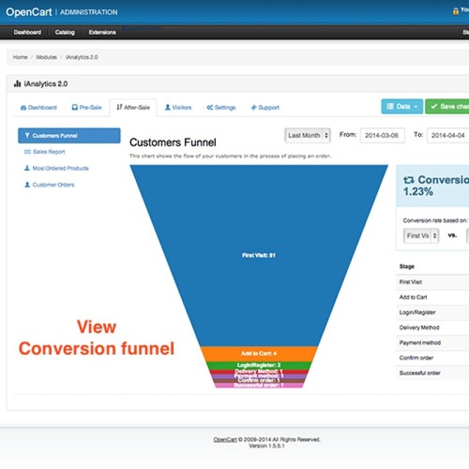This screenshot has width=469, height=469.
Task: Click the iAnalytics bar chart header icon
Action: click(17, 84)
